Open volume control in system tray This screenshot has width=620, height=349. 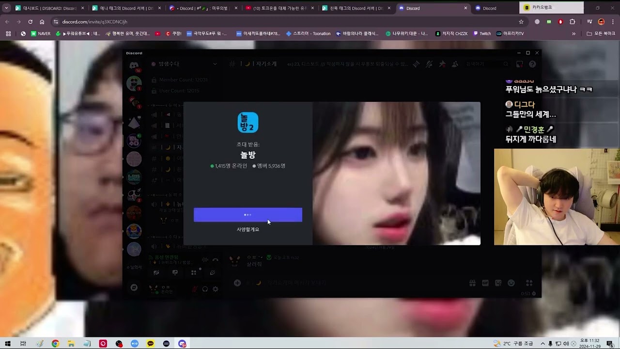[566, 344]
